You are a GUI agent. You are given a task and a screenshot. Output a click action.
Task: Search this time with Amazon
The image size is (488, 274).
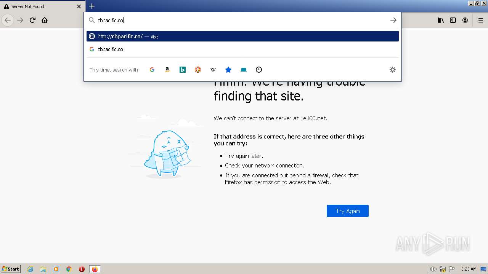pos(167,70)
